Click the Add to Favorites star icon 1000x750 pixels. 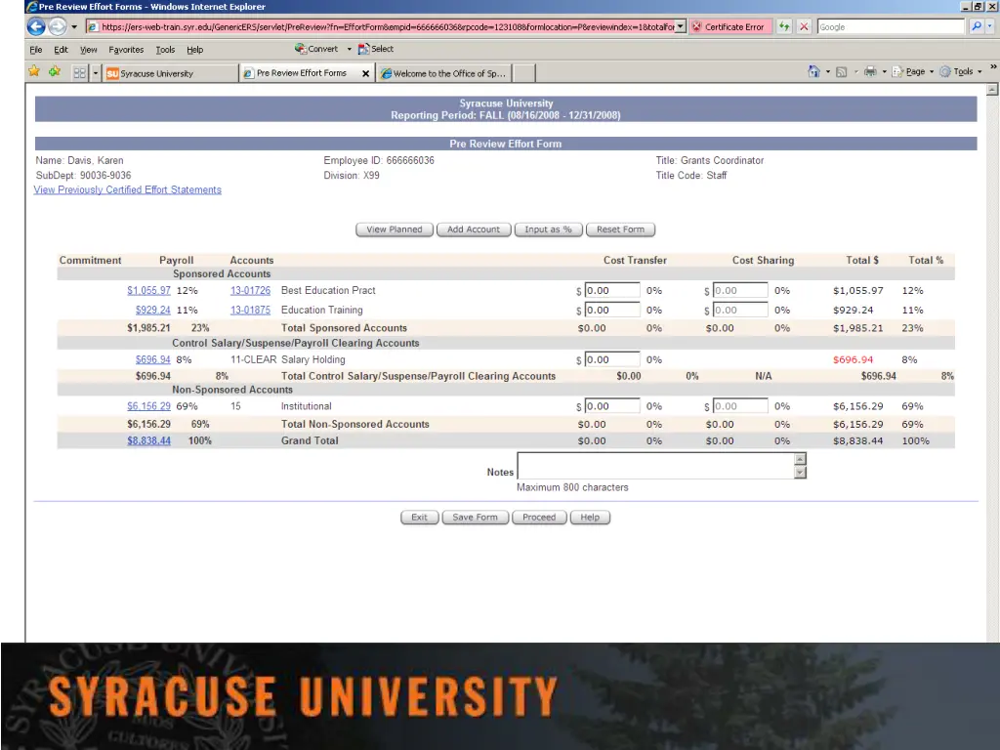(x=55, y=71)
